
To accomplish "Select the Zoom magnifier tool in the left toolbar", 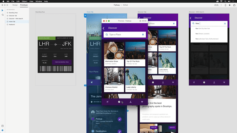I will pyautogui.click(x=3, y=15).
